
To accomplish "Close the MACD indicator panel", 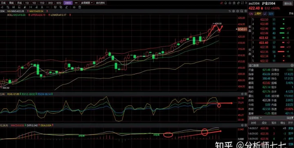I will [x=246, y=125].
